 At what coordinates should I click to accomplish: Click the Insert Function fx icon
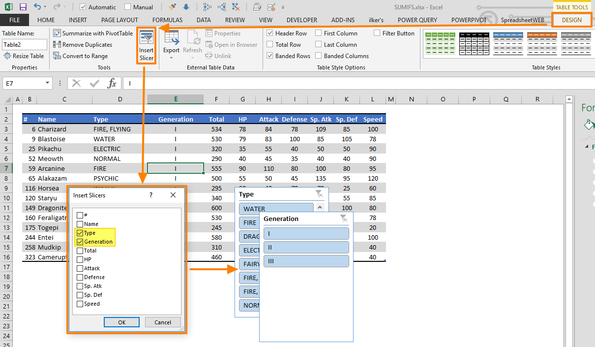(x=112, y=83)
